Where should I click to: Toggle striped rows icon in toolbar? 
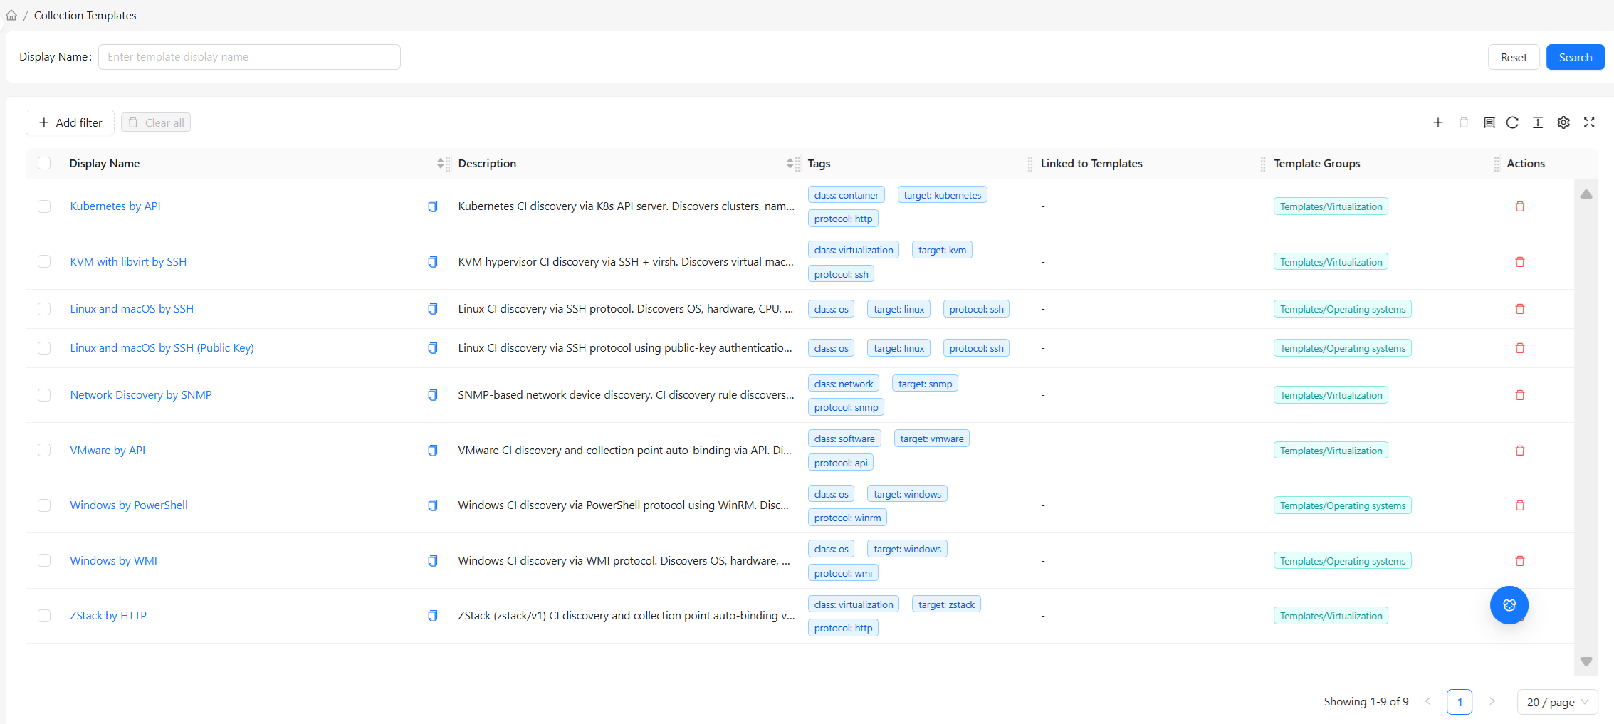click(x=1489, y=122)
